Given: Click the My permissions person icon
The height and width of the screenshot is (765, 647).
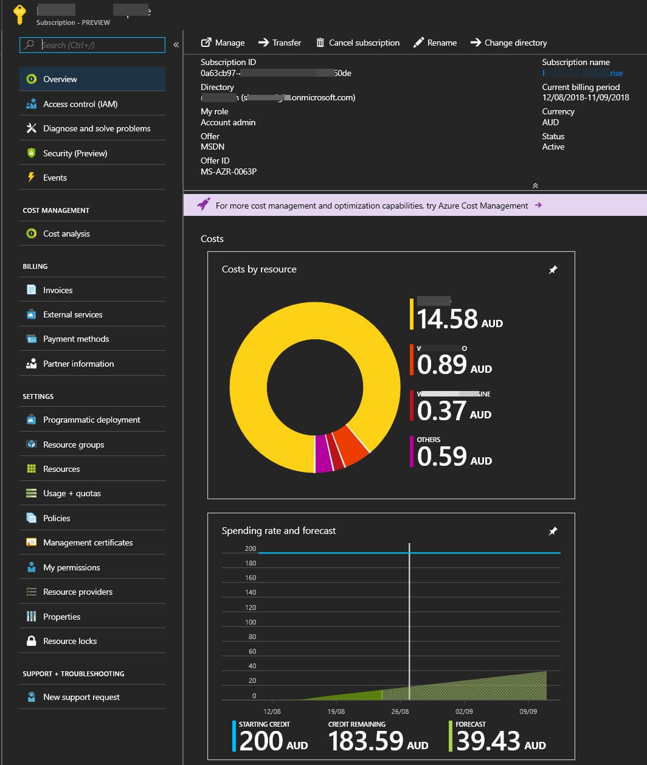Looking at the screenshot, I should coord(32,567).
